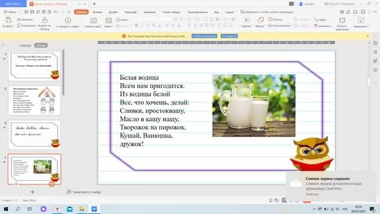Open the Mail app in the taskbar
The height and width of the screenshot is (214, 380).
(70, 209)
